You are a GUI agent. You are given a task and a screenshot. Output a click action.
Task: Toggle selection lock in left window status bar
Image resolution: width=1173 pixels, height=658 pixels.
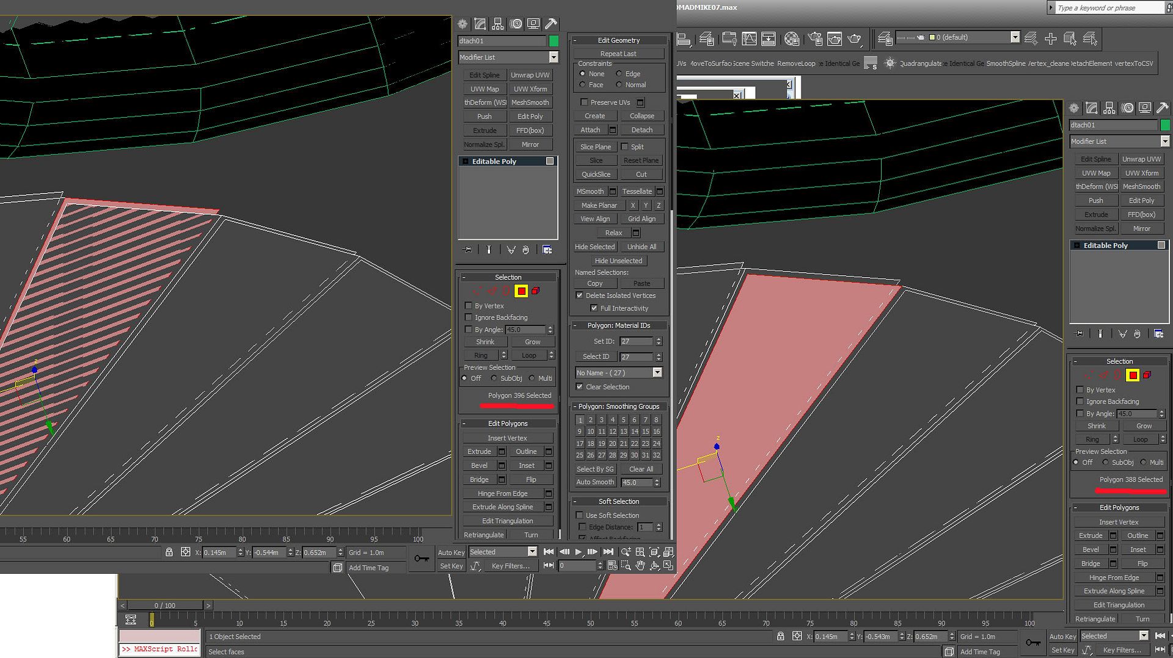[x=169, y=552]
